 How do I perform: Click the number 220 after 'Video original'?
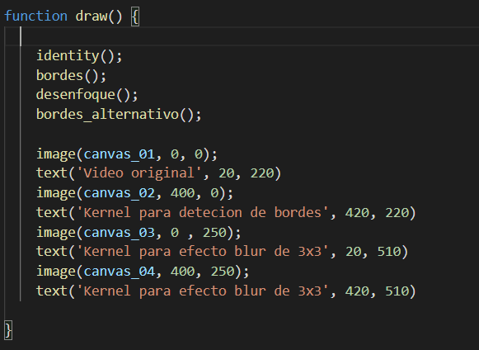pyautogui.click(x=262, y=173)
